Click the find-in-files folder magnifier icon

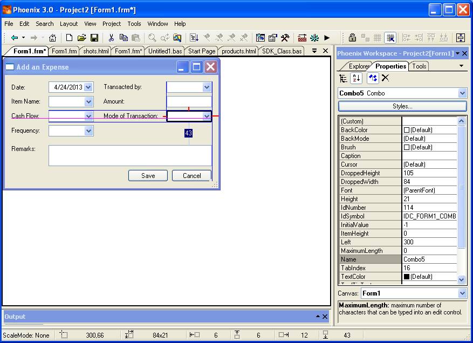(177, 38)
